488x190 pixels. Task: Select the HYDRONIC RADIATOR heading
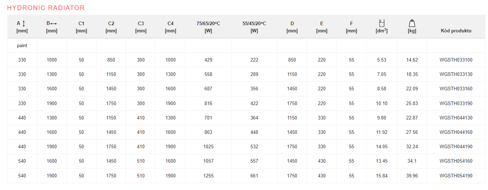pos(46,8)
